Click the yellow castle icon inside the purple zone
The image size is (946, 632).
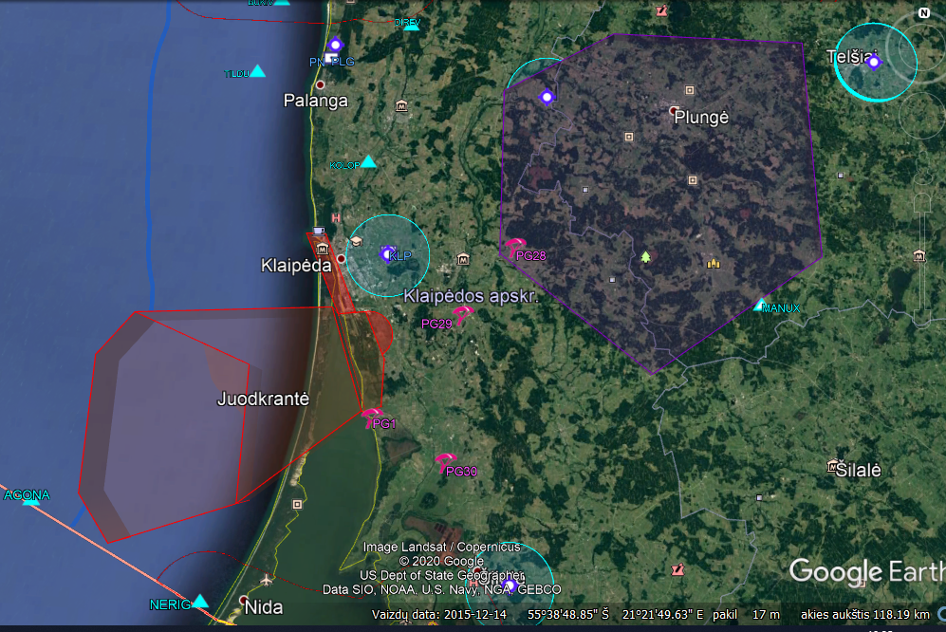coord(714,263)
